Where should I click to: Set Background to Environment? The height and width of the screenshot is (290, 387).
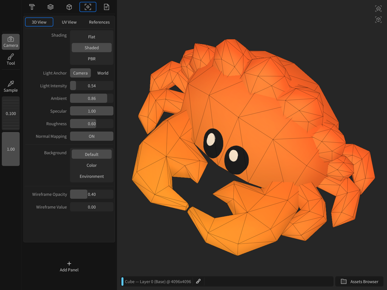91,176
